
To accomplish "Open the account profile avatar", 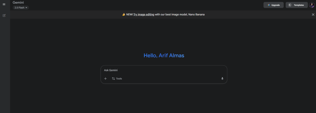I will [x=312, y=5].
